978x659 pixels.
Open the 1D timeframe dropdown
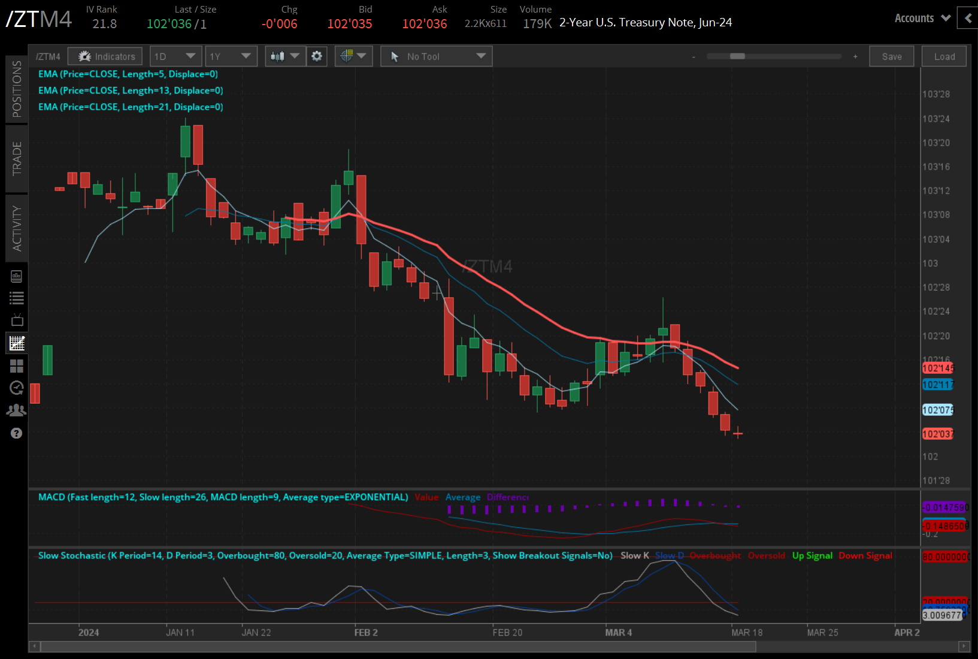[175, 56]
